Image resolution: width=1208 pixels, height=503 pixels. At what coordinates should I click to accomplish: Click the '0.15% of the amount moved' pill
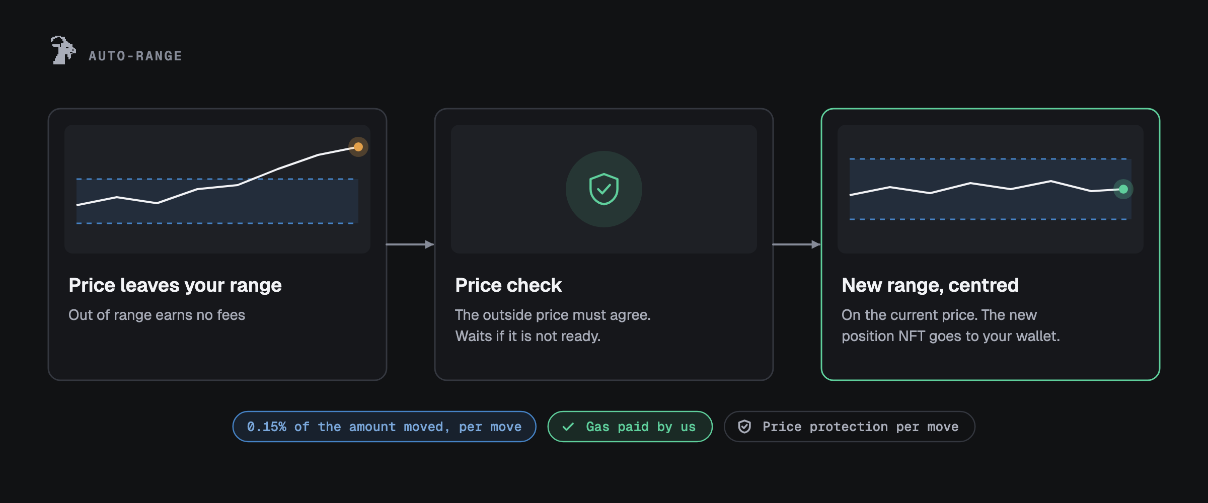(384, 427)
